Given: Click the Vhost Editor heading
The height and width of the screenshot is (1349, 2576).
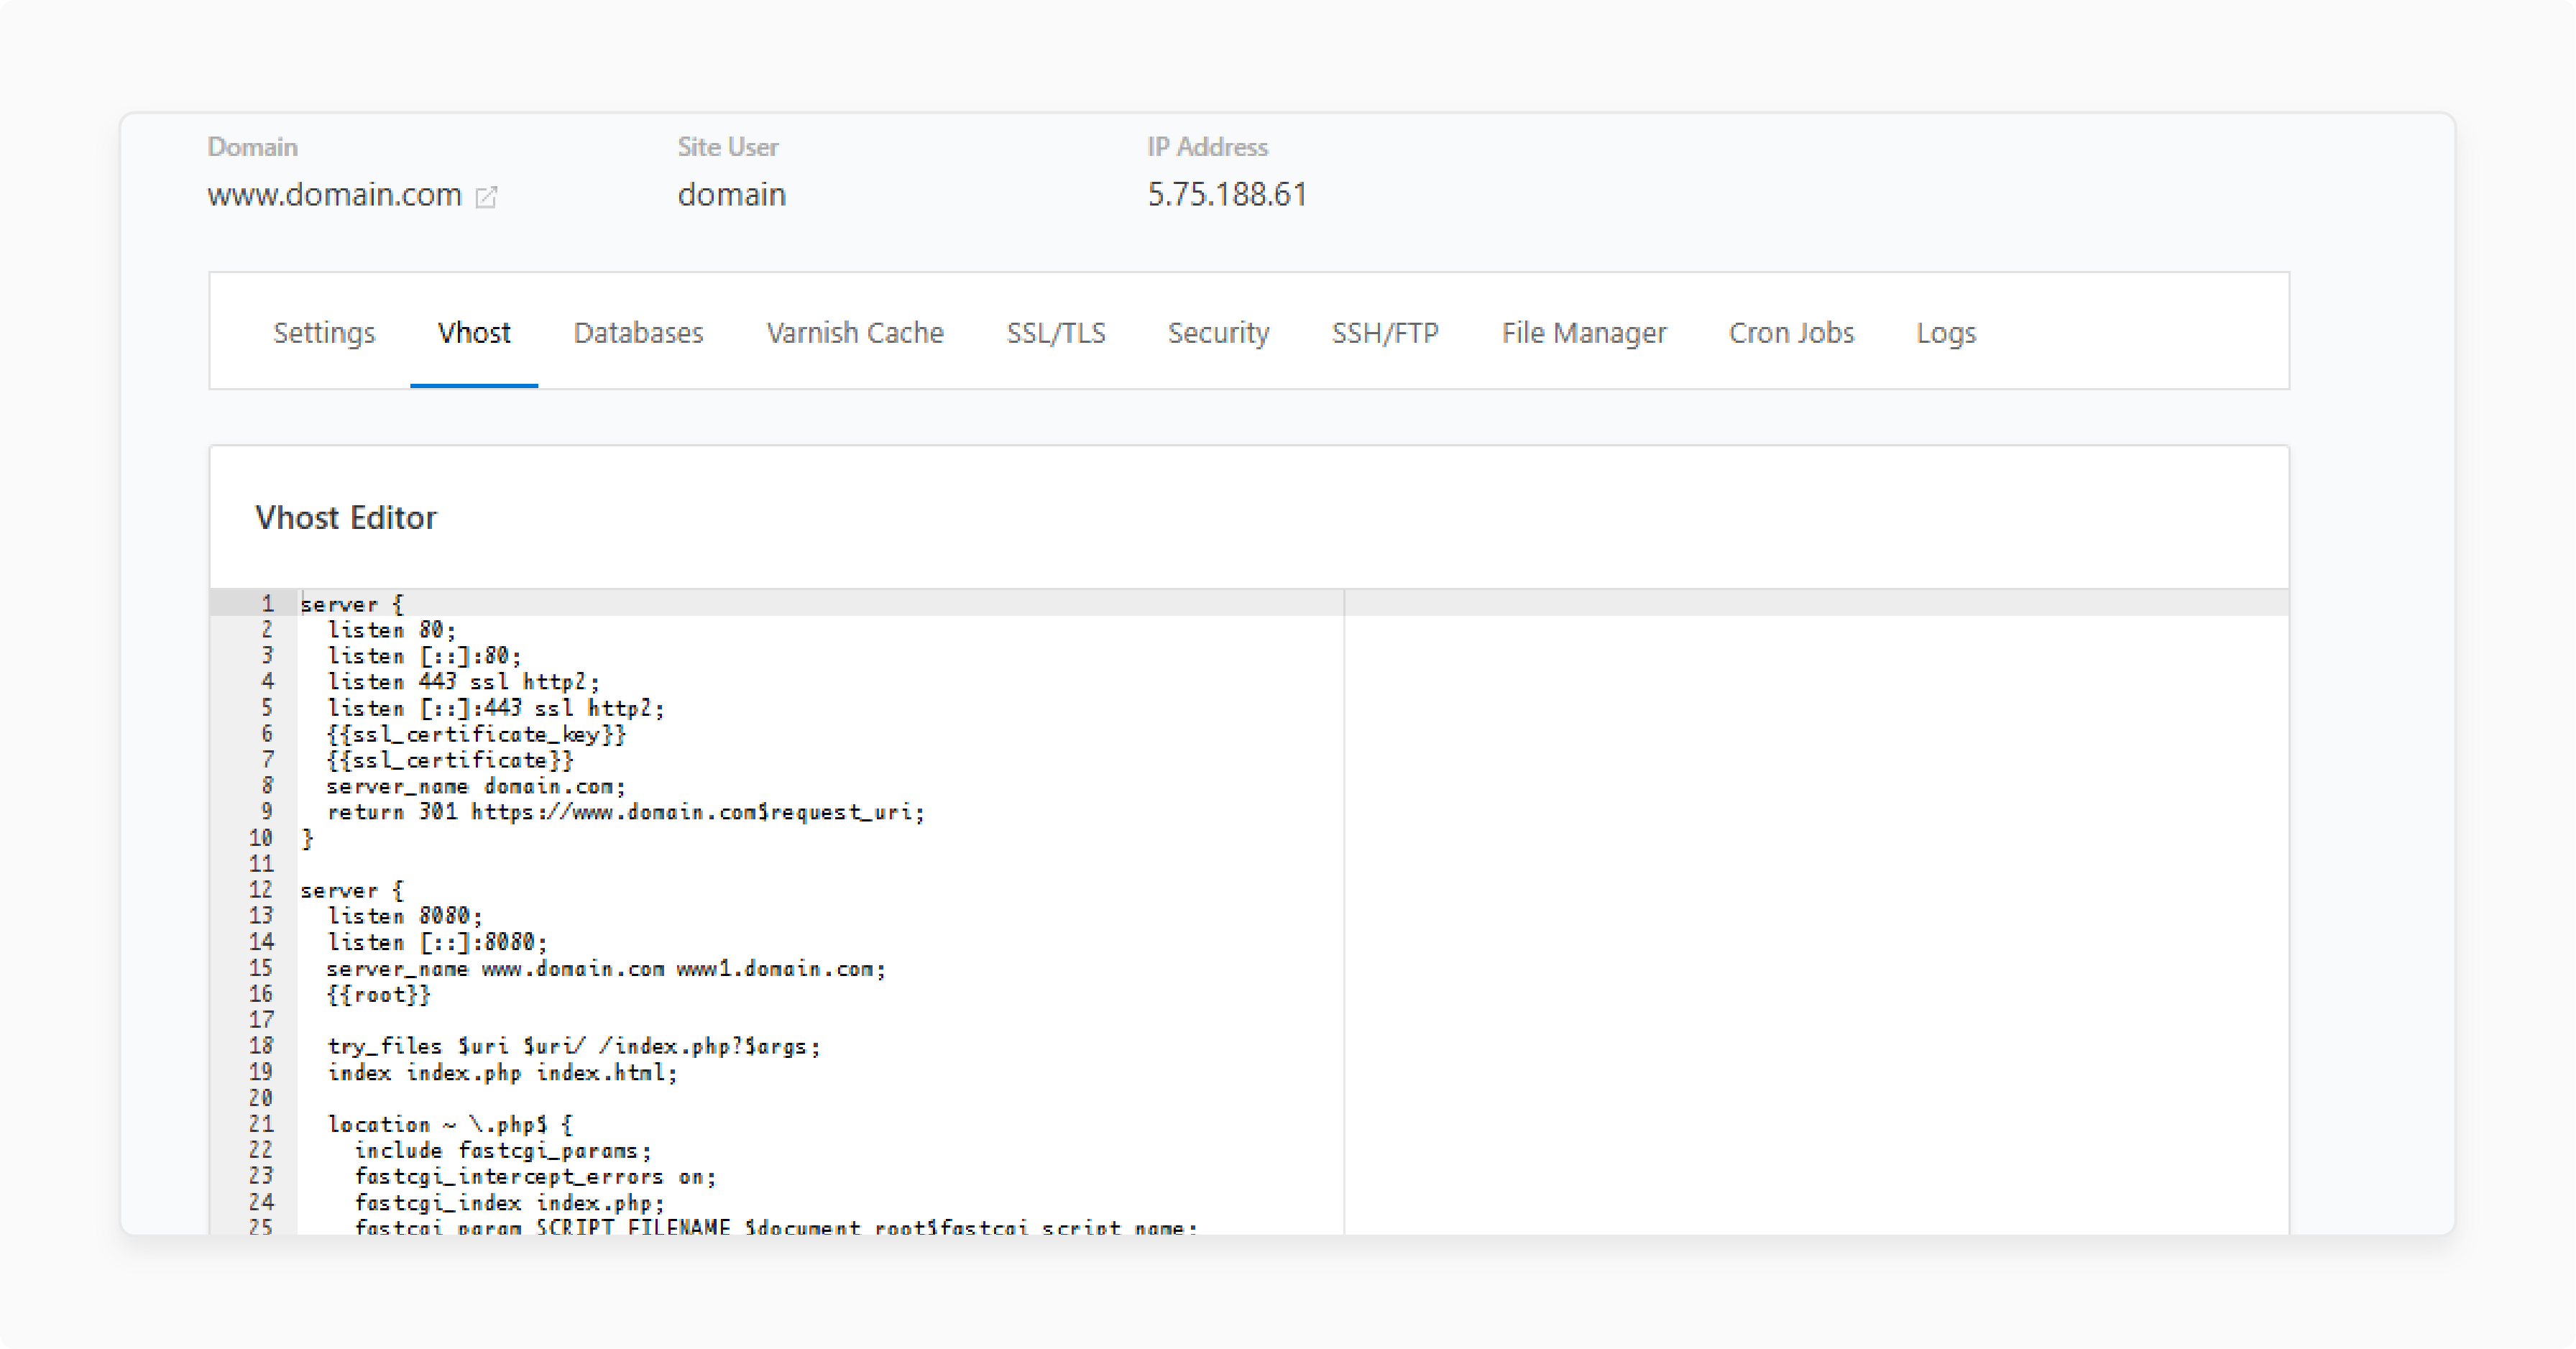Looking at the screenshot, I should click(346, 517).
